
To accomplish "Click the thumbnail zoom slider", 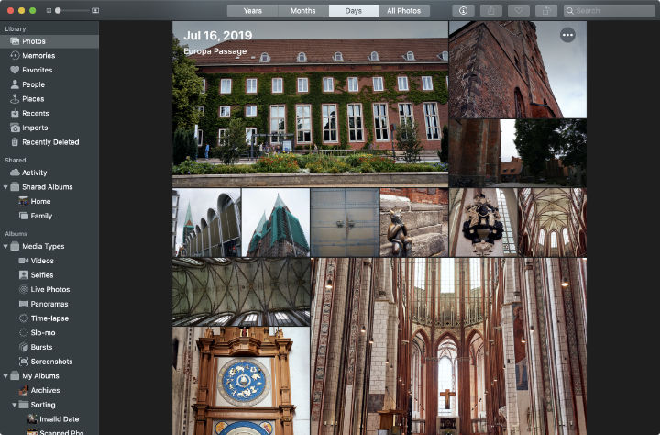I will pos(71,10).
